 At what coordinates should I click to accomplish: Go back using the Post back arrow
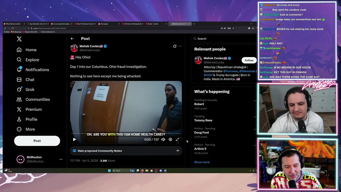72,39
